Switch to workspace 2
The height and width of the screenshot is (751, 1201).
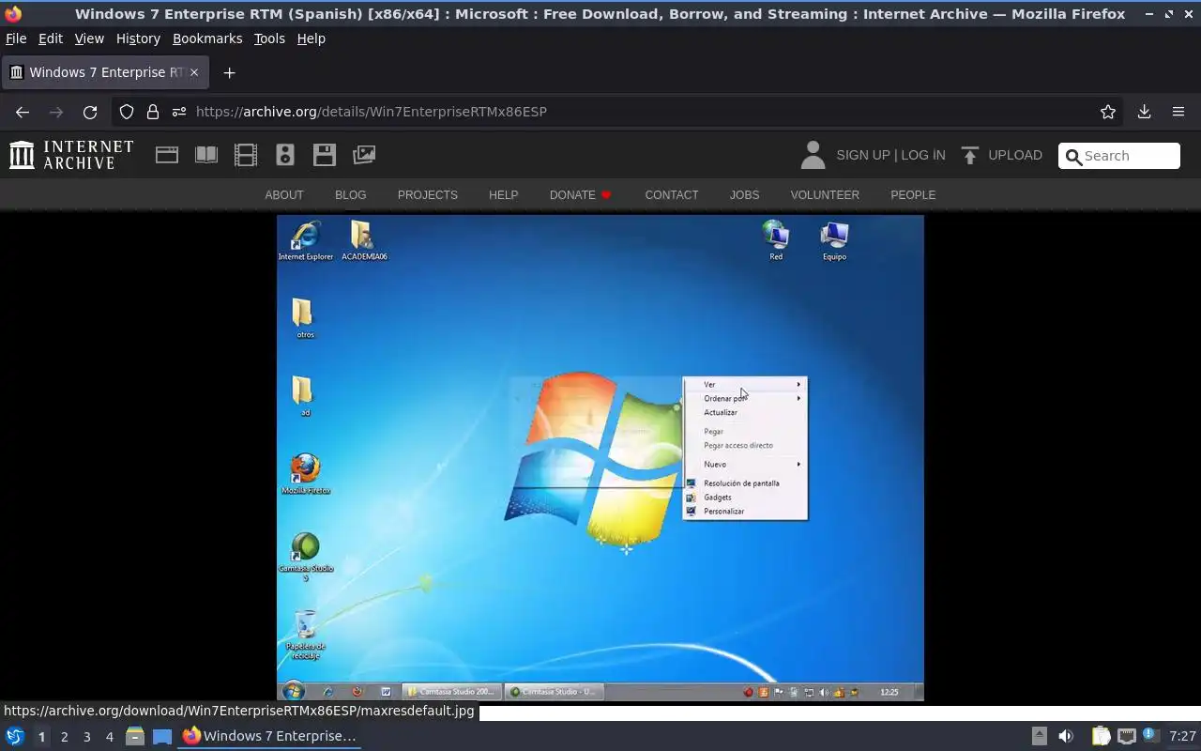65,737
